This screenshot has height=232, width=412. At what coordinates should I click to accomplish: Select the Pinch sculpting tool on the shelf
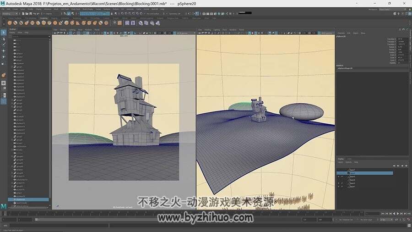33,23
